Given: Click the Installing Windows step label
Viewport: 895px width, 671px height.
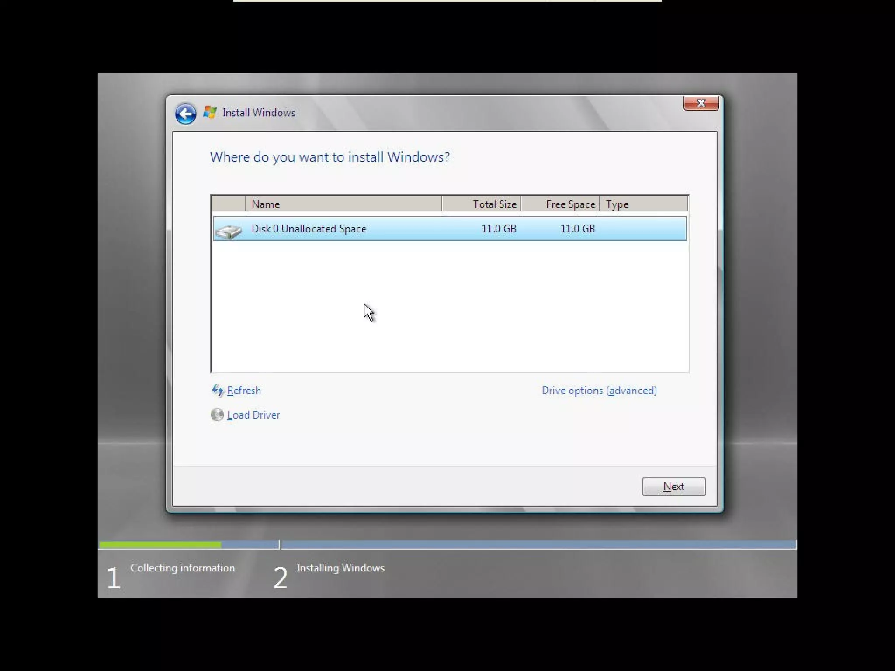Looking at the screenshot, I should coord(340,568).
